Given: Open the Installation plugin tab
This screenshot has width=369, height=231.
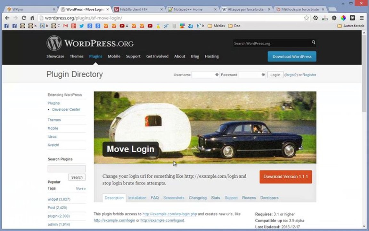Looking at the screenshot, I should [137, 198].
